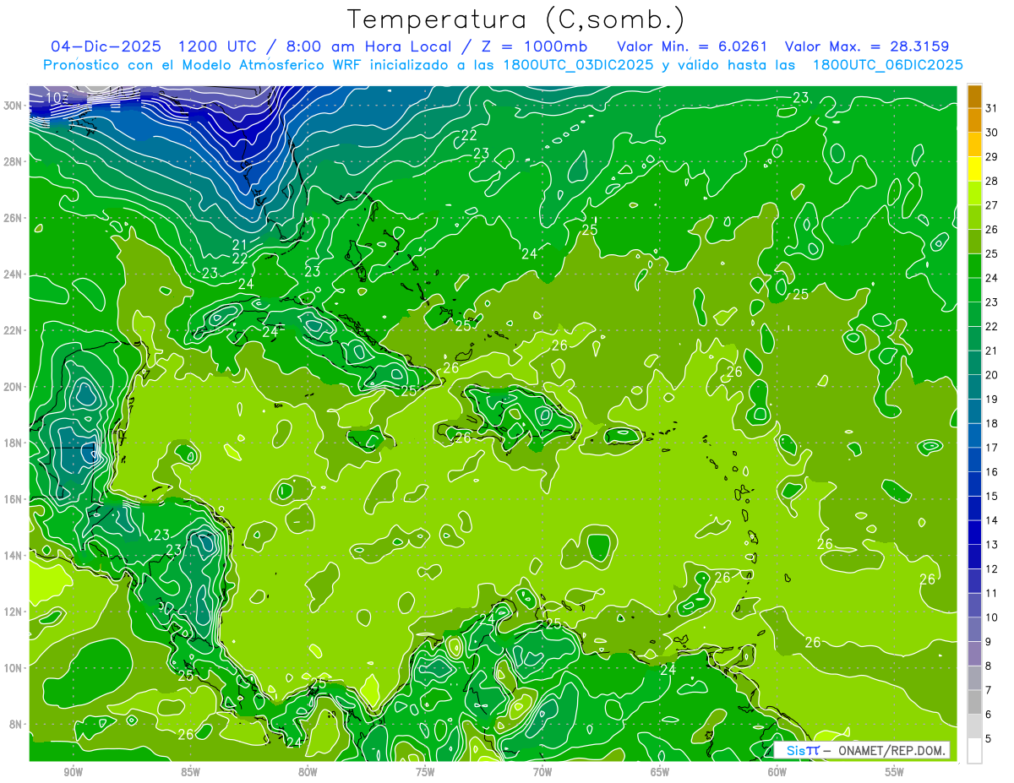Click the 70W longitude axis label

tap(542, 772)
